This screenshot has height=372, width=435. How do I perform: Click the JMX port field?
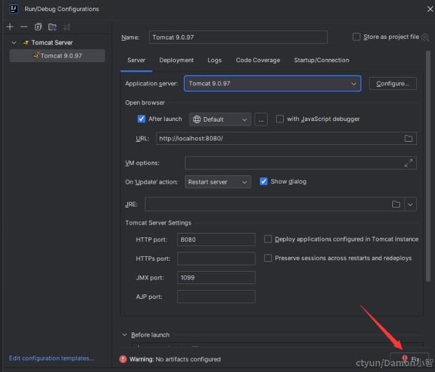tap(216, 278)
